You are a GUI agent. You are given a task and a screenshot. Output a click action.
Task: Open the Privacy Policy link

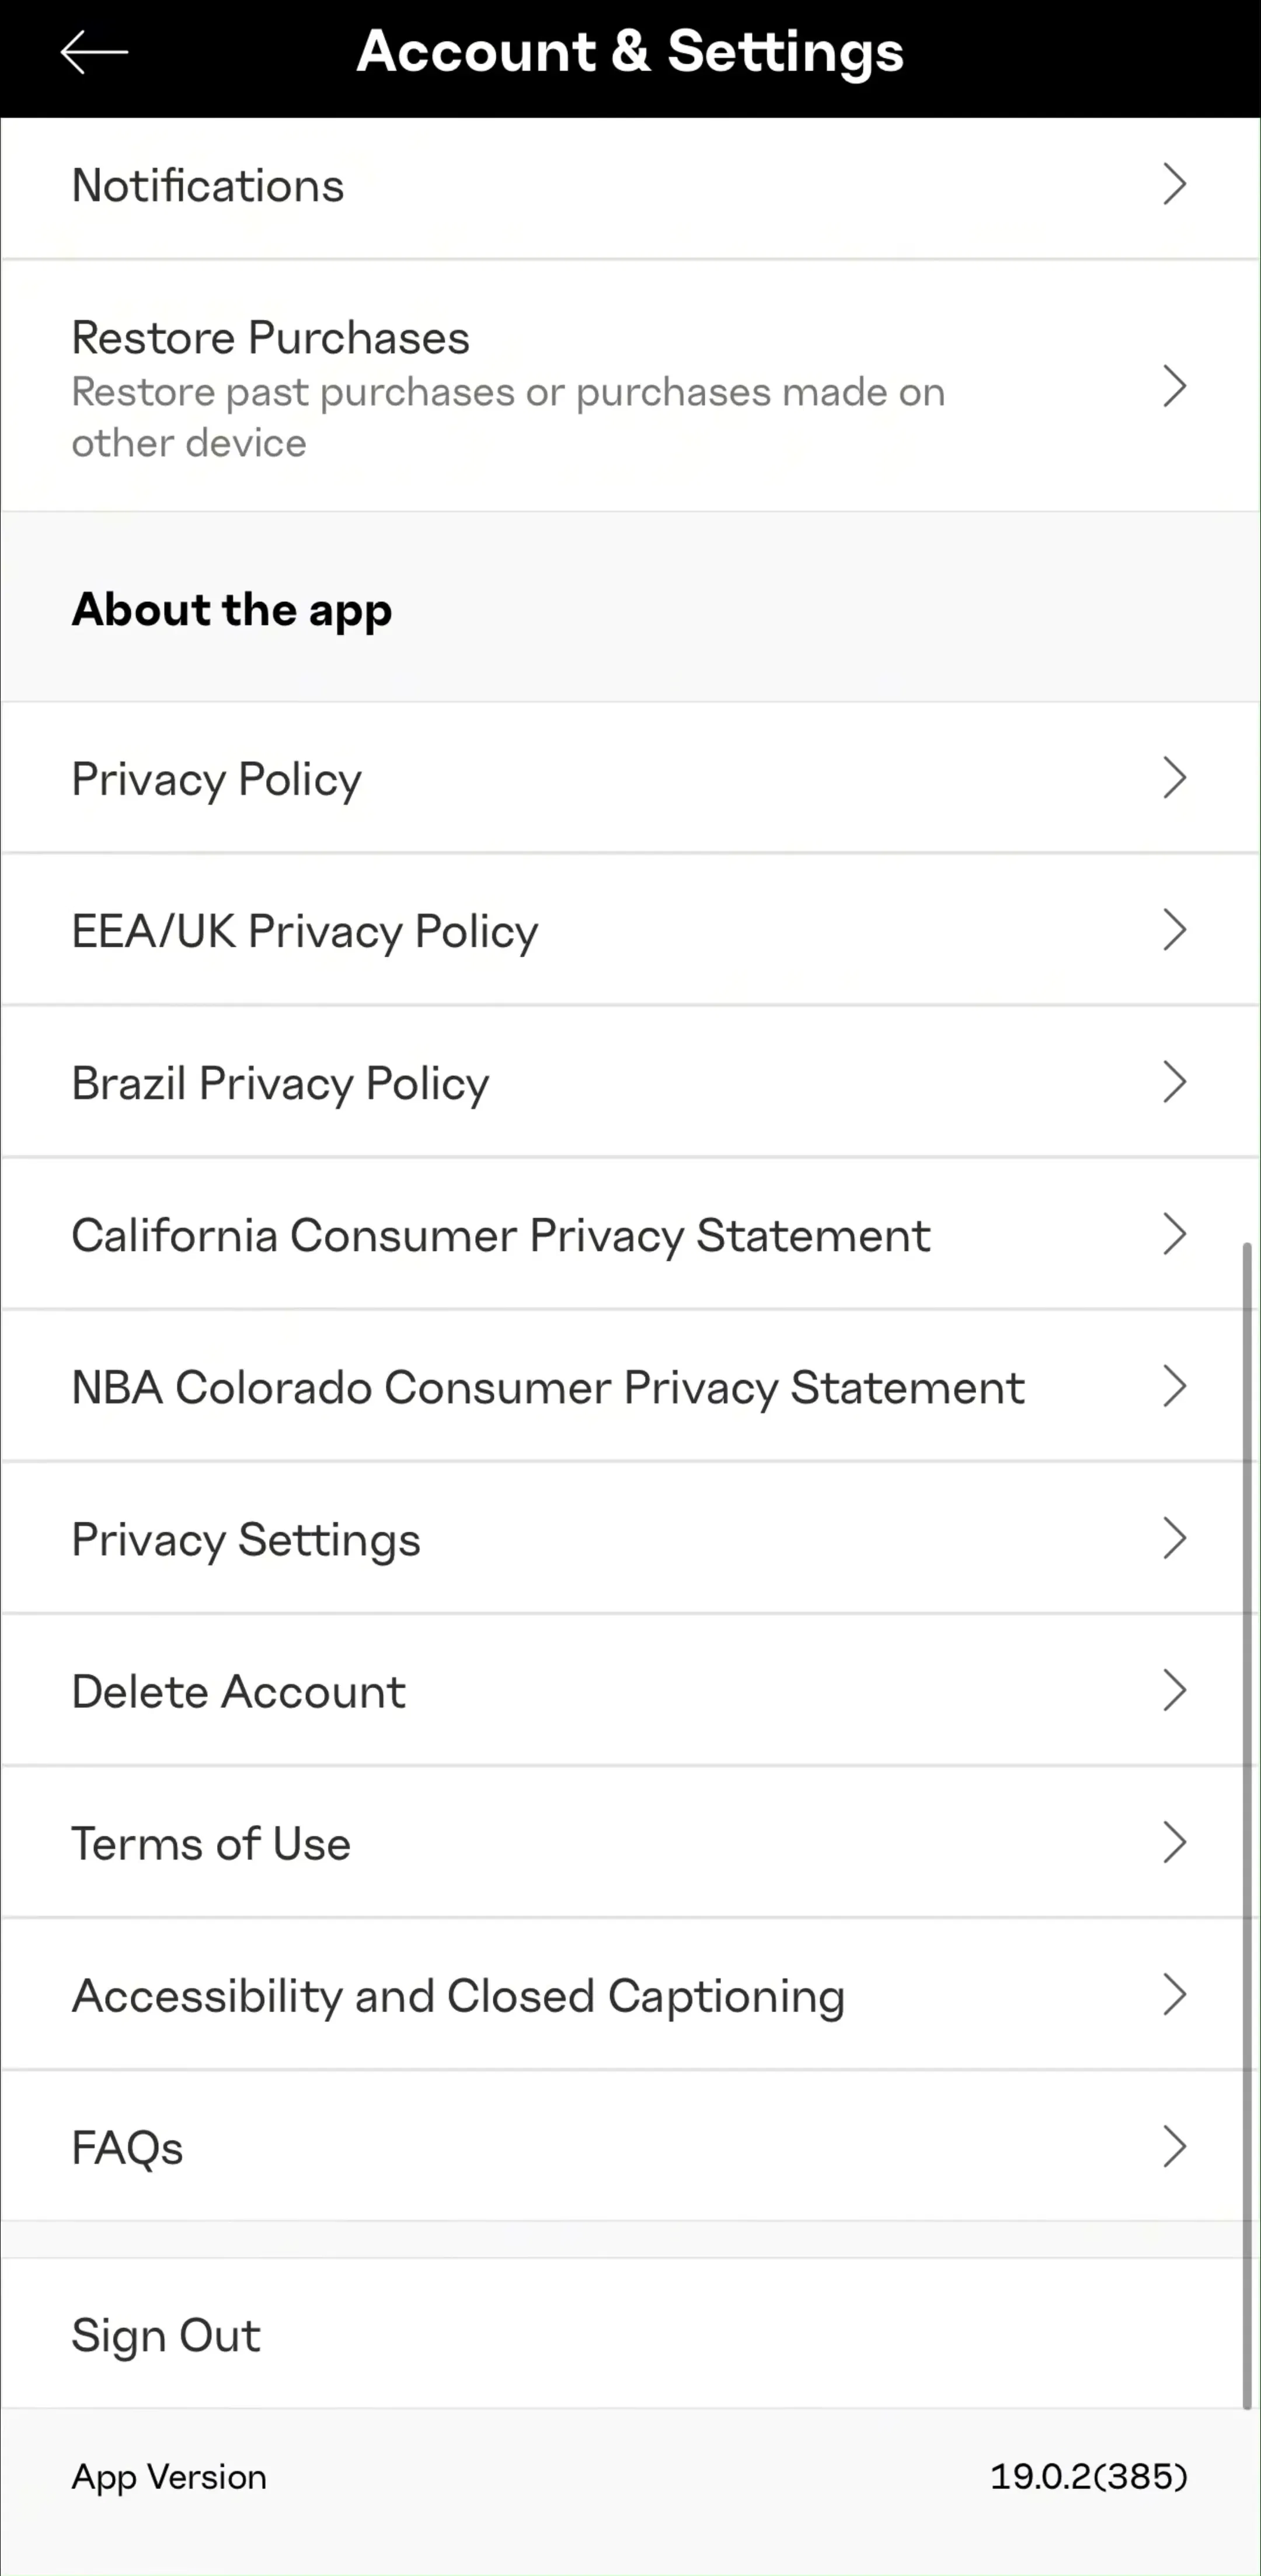pyautogui.click(x=630, y=777)
